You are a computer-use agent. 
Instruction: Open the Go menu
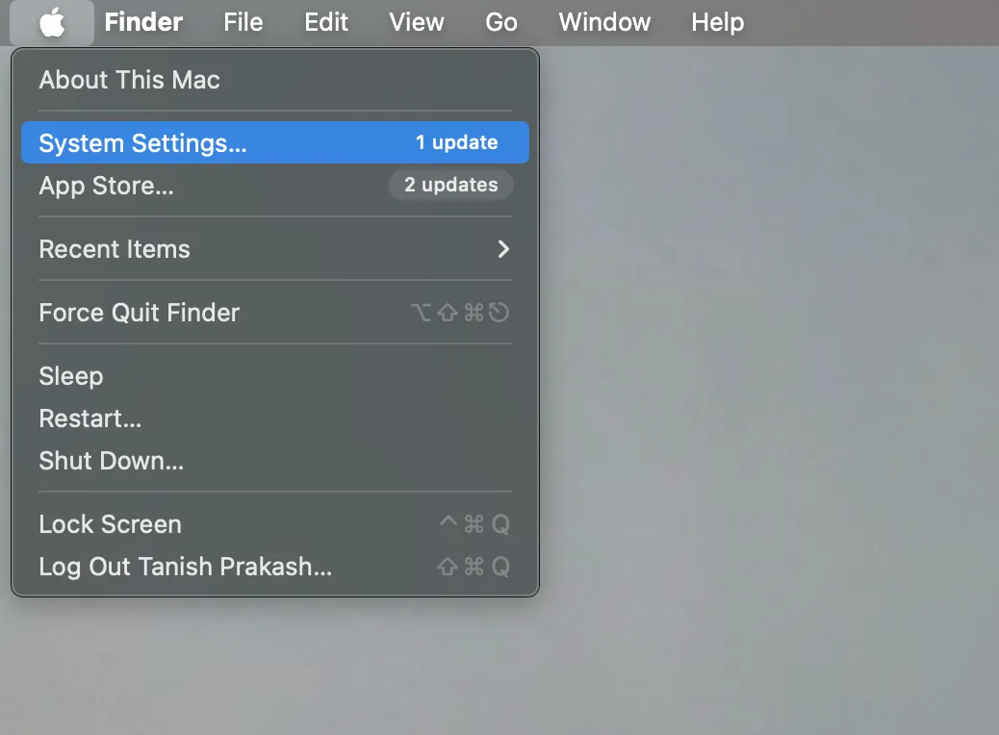tap(501, 22)
